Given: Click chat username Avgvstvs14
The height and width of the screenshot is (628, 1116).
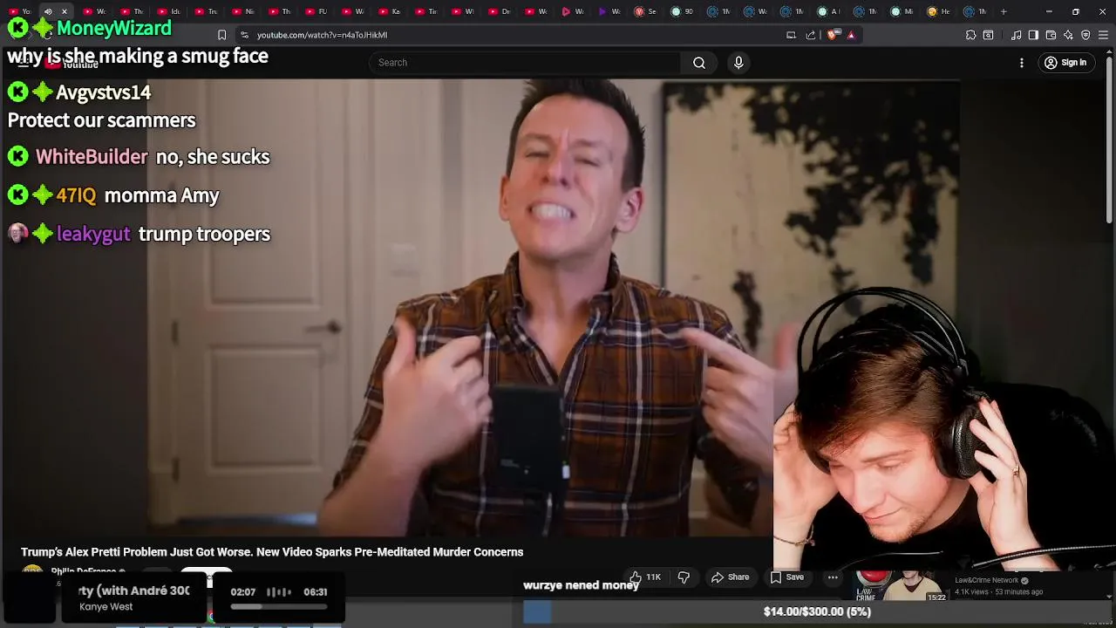Looking at the screenshot, I should pyautogui.click(x=103, y=92).
